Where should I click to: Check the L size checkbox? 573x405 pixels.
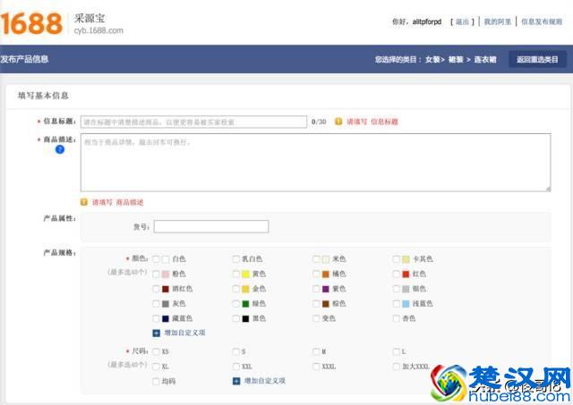396,351
